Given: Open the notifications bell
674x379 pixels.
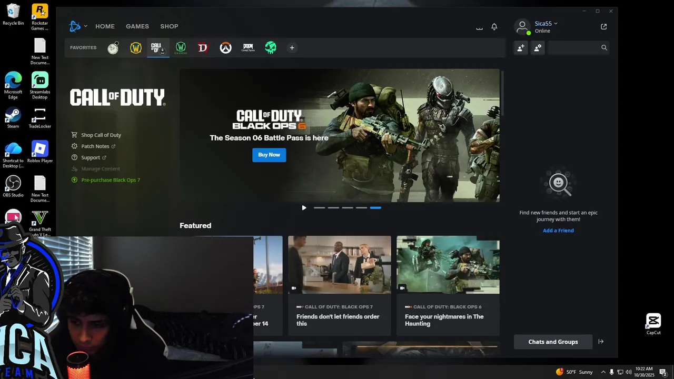Looking at the screenshot, I should 494,27.
